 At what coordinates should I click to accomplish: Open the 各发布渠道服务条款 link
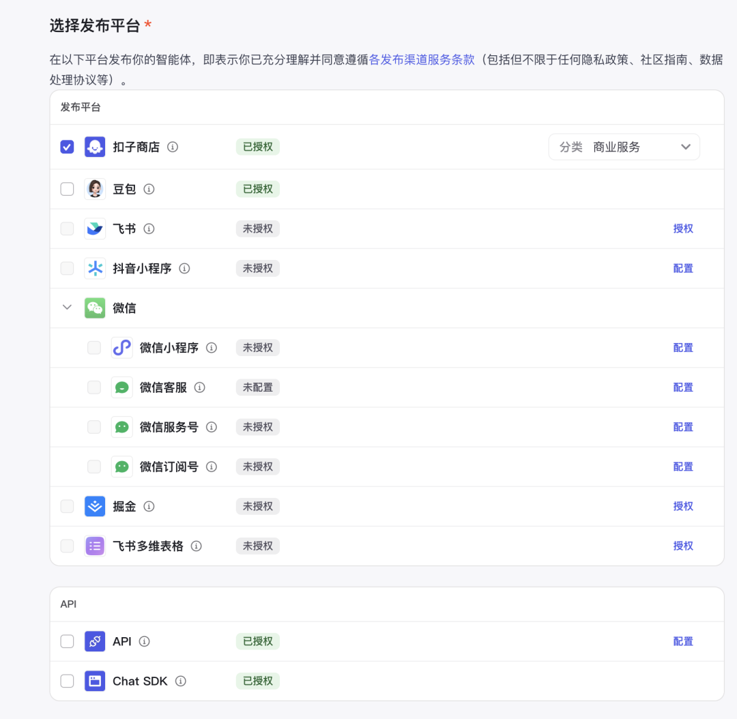click(422, 59)
